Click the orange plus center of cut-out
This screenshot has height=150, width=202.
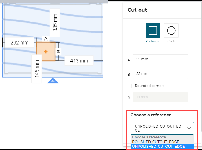46,51
